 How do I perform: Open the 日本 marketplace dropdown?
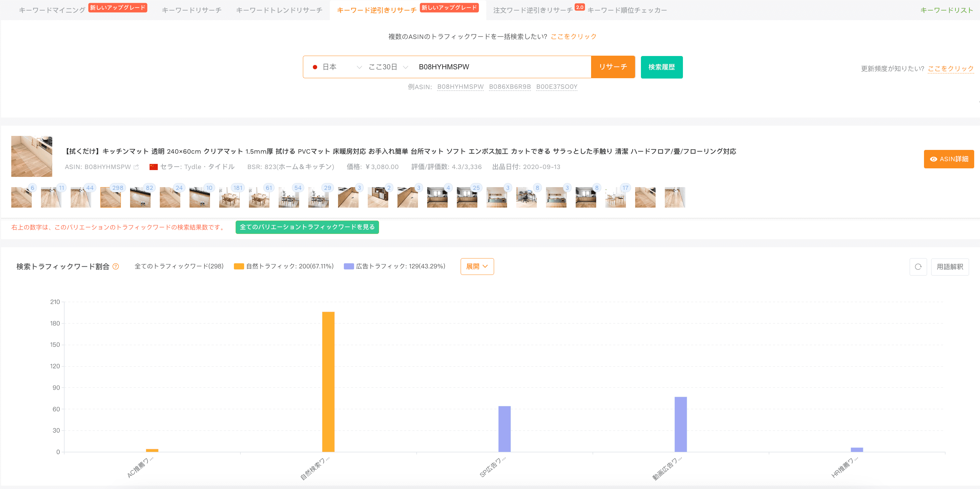[336, 67]
